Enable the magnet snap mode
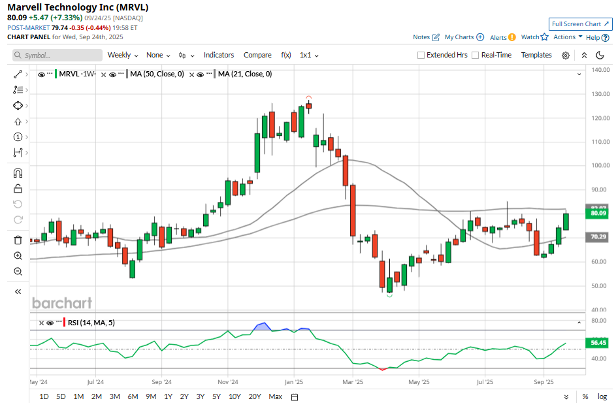The image size is (616, 403). coord(18,173)
